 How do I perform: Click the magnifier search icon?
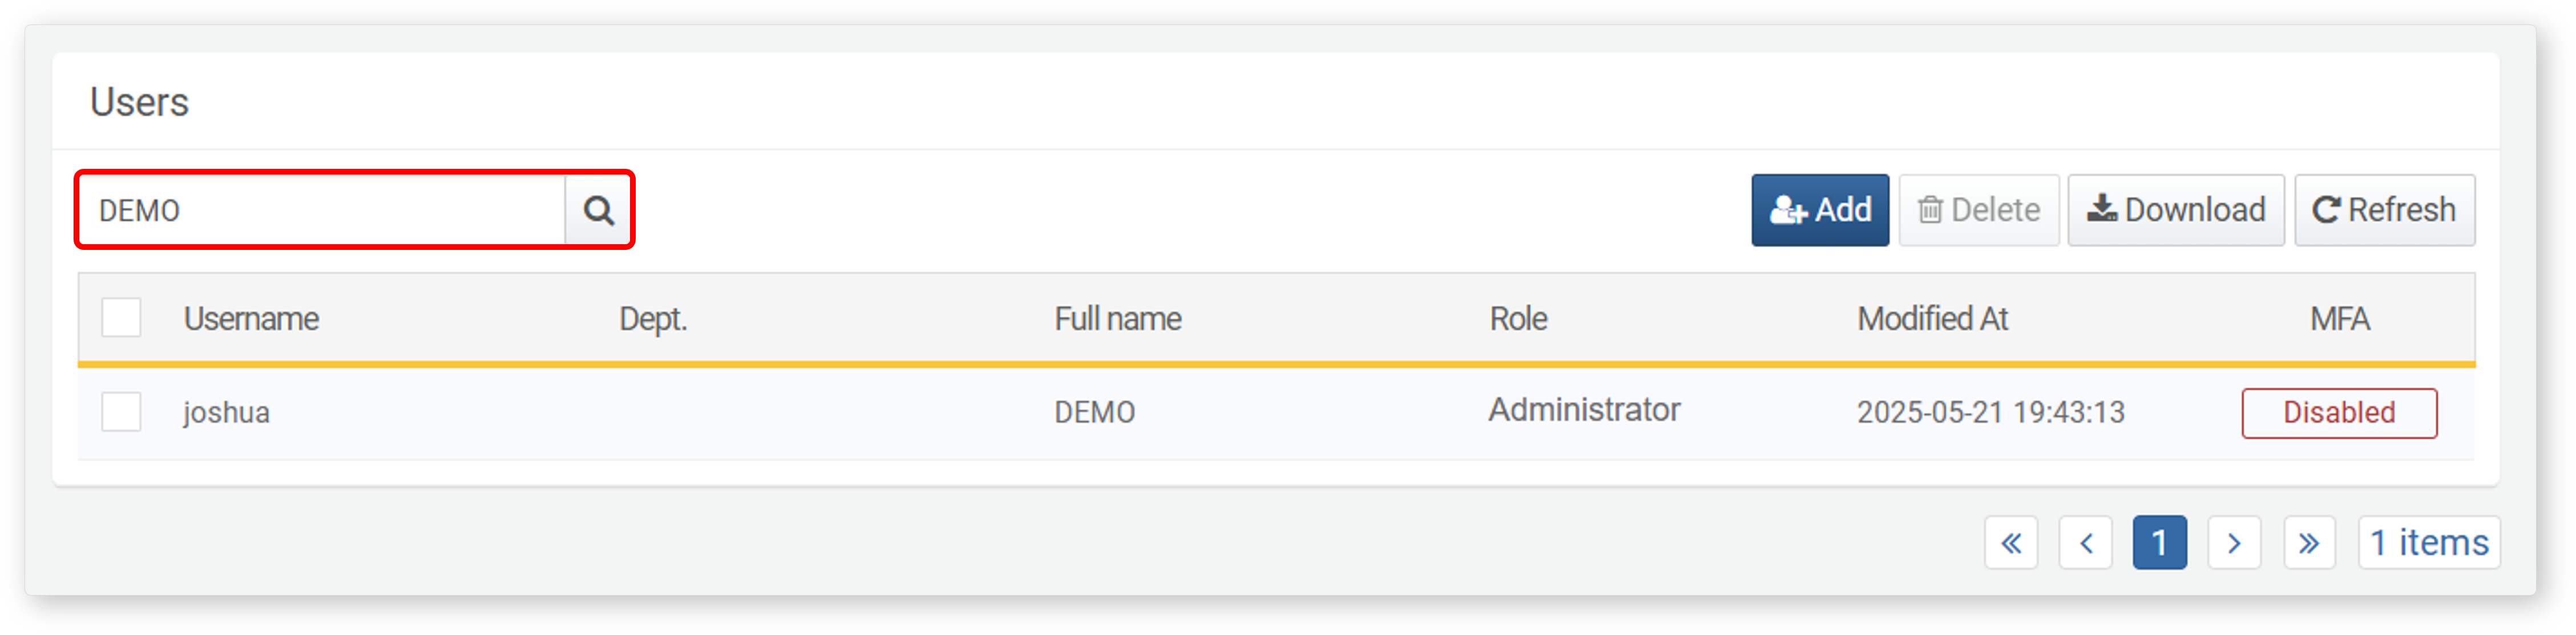click(598, 210)
